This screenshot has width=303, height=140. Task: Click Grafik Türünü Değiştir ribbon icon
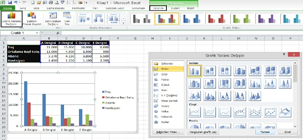(12, 19)
